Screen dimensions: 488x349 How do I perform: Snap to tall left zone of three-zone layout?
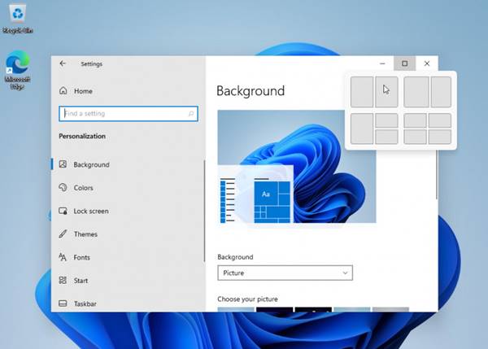(x=362, y=129)
